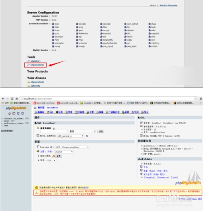Click the Create database button

click(x=101, y=131)
